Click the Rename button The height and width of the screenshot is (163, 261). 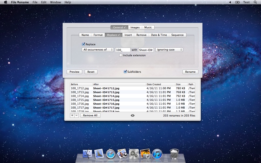point(190,72)
